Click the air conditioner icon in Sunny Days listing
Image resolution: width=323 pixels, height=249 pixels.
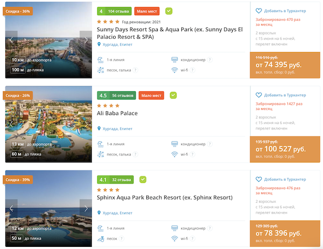tap(174, 59)
